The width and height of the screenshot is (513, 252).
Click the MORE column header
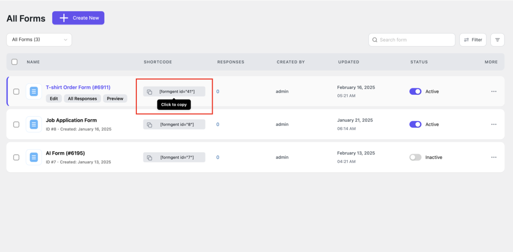click(x=491, y=62)
